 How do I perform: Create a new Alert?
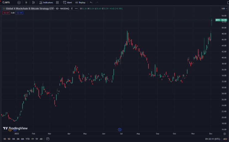[67, 2]
